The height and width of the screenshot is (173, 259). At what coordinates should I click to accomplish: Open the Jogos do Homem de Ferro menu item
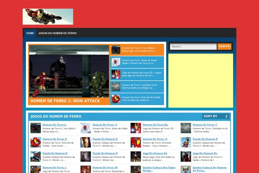tap(57, 33)
